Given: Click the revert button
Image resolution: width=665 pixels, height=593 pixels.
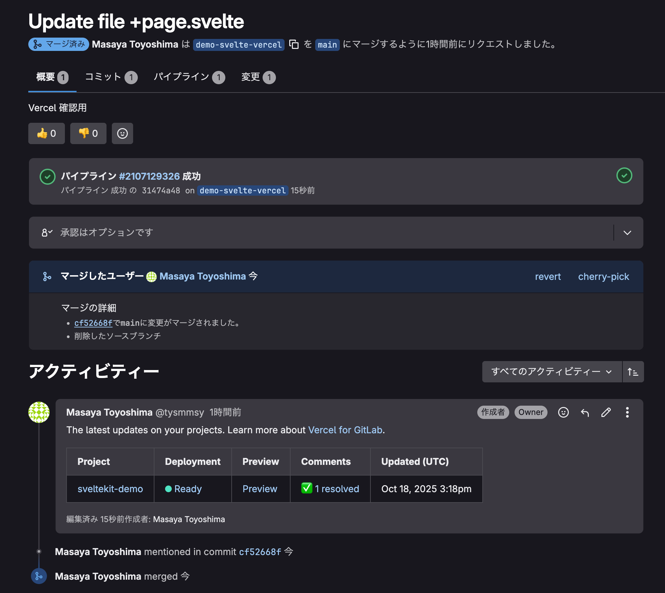Looking at the screenshot, I should 548,277.
